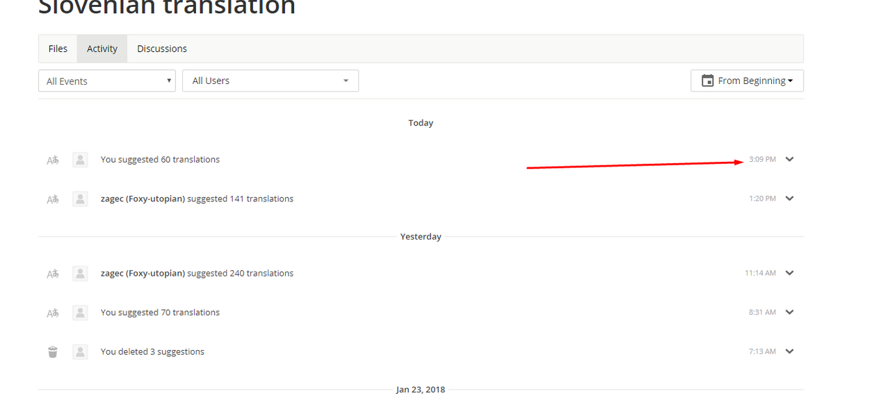This screenshot has height=400, width=890.
Task: Click avatar beside zagec's 141 translations entry
Action: click(x=81, y=199)
